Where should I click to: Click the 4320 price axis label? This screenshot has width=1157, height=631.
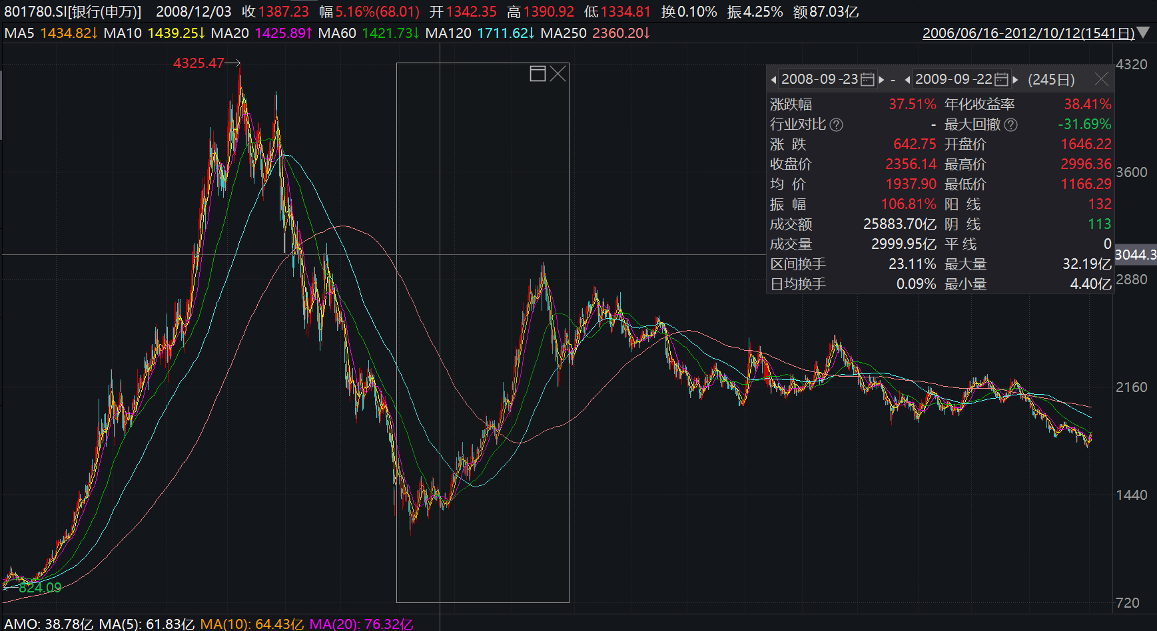point(1132,65)
